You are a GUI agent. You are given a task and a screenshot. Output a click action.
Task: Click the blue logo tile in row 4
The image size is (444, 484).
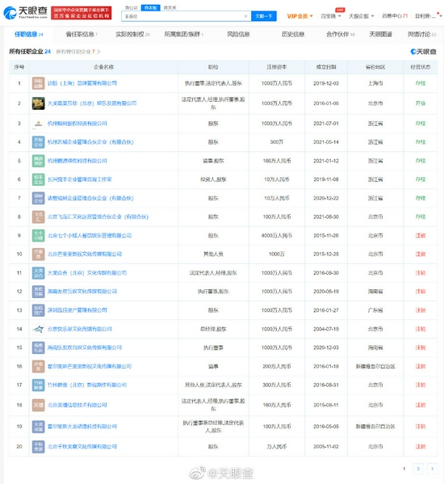38,142
